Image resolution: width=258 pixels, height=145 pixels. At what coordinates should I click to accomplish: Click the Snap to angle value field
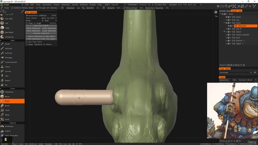click(x=53, y=23)
